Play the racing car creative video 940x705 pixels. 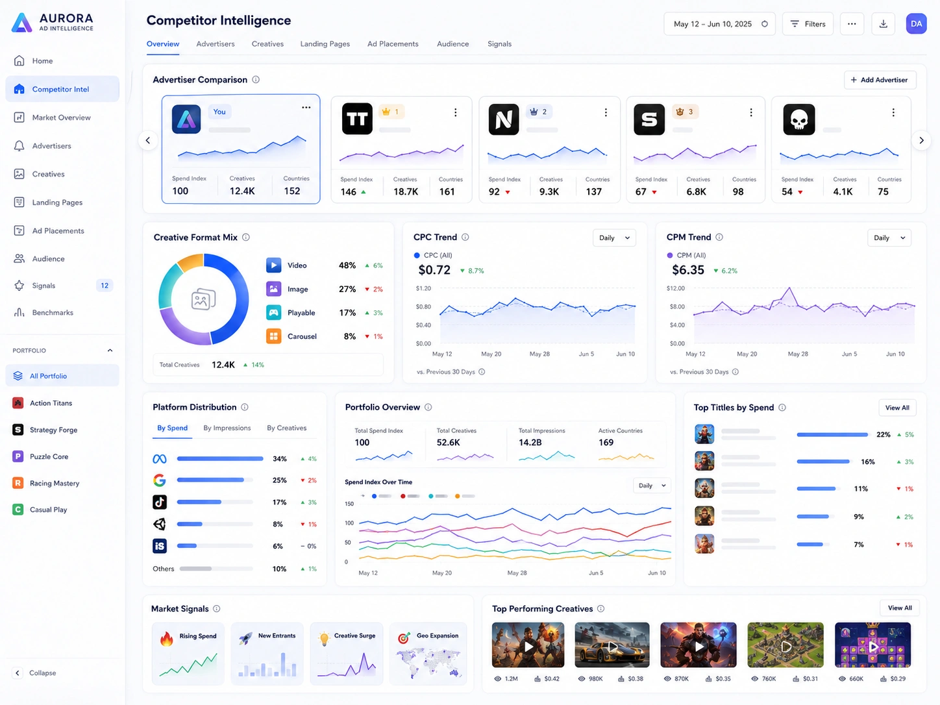click(612, 646)
